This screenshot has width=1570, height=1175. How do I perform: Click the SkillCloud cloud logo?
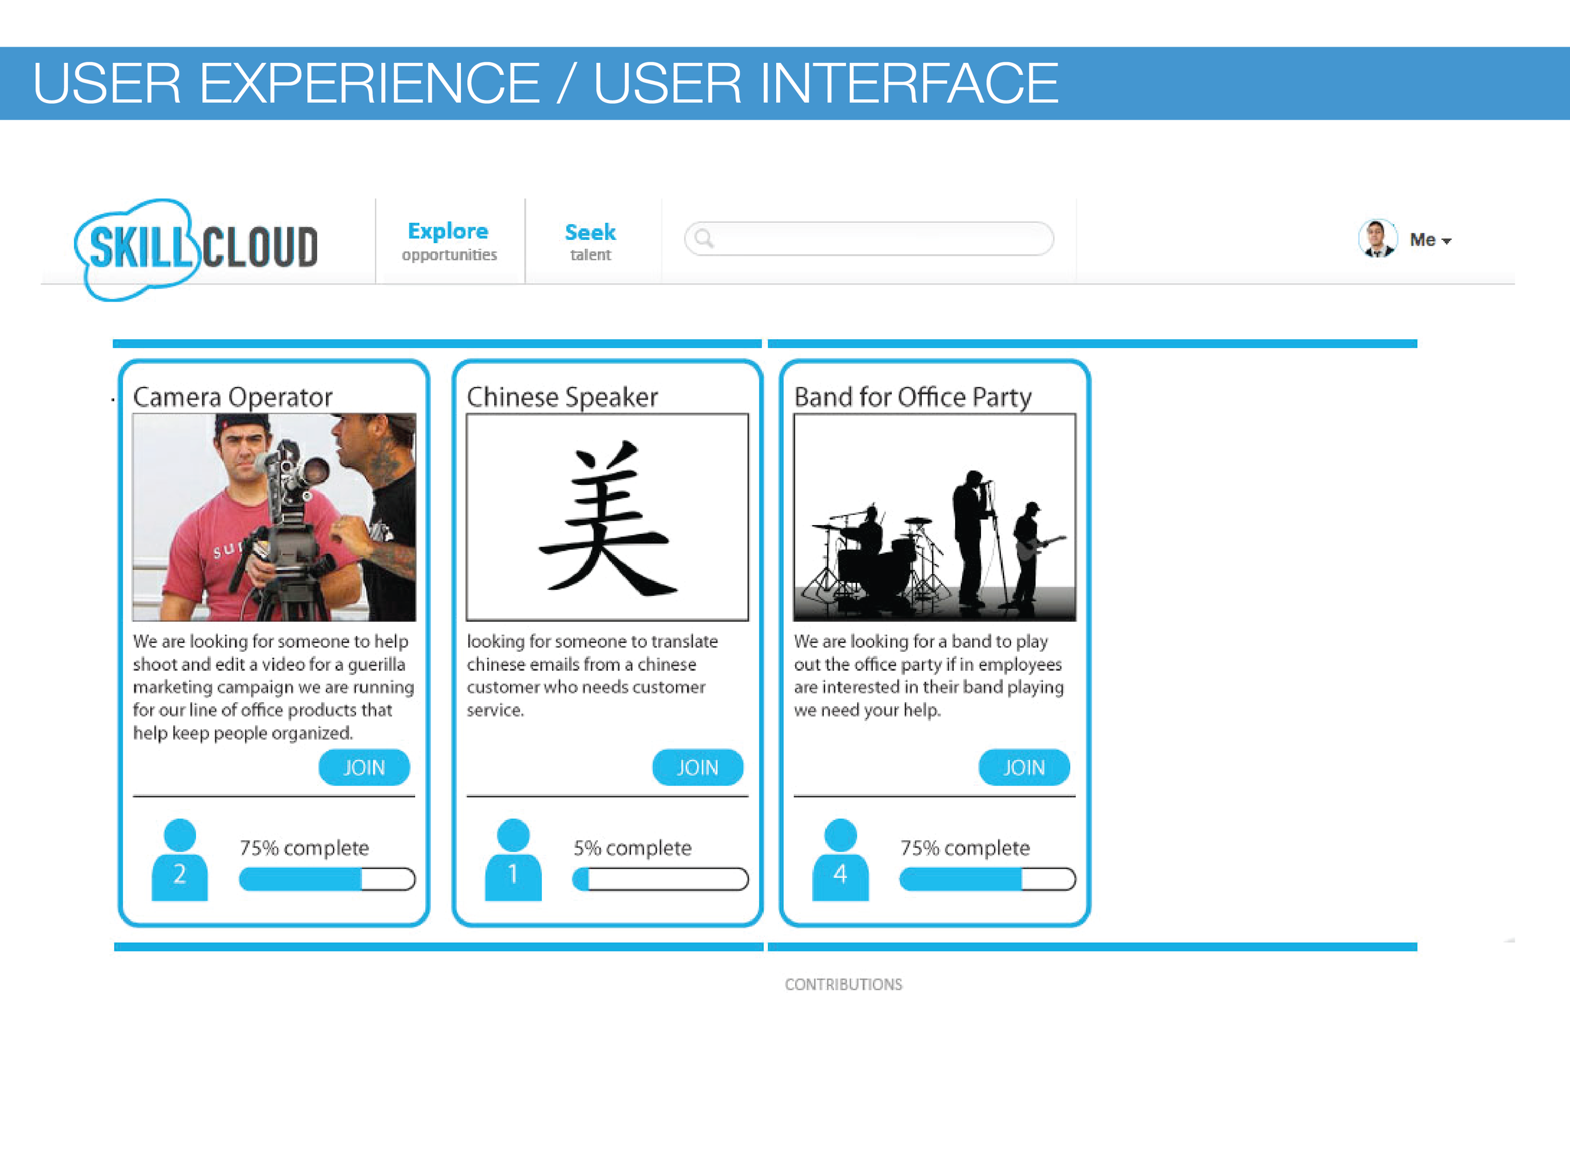pyautogui.click(x=195, y=245)
